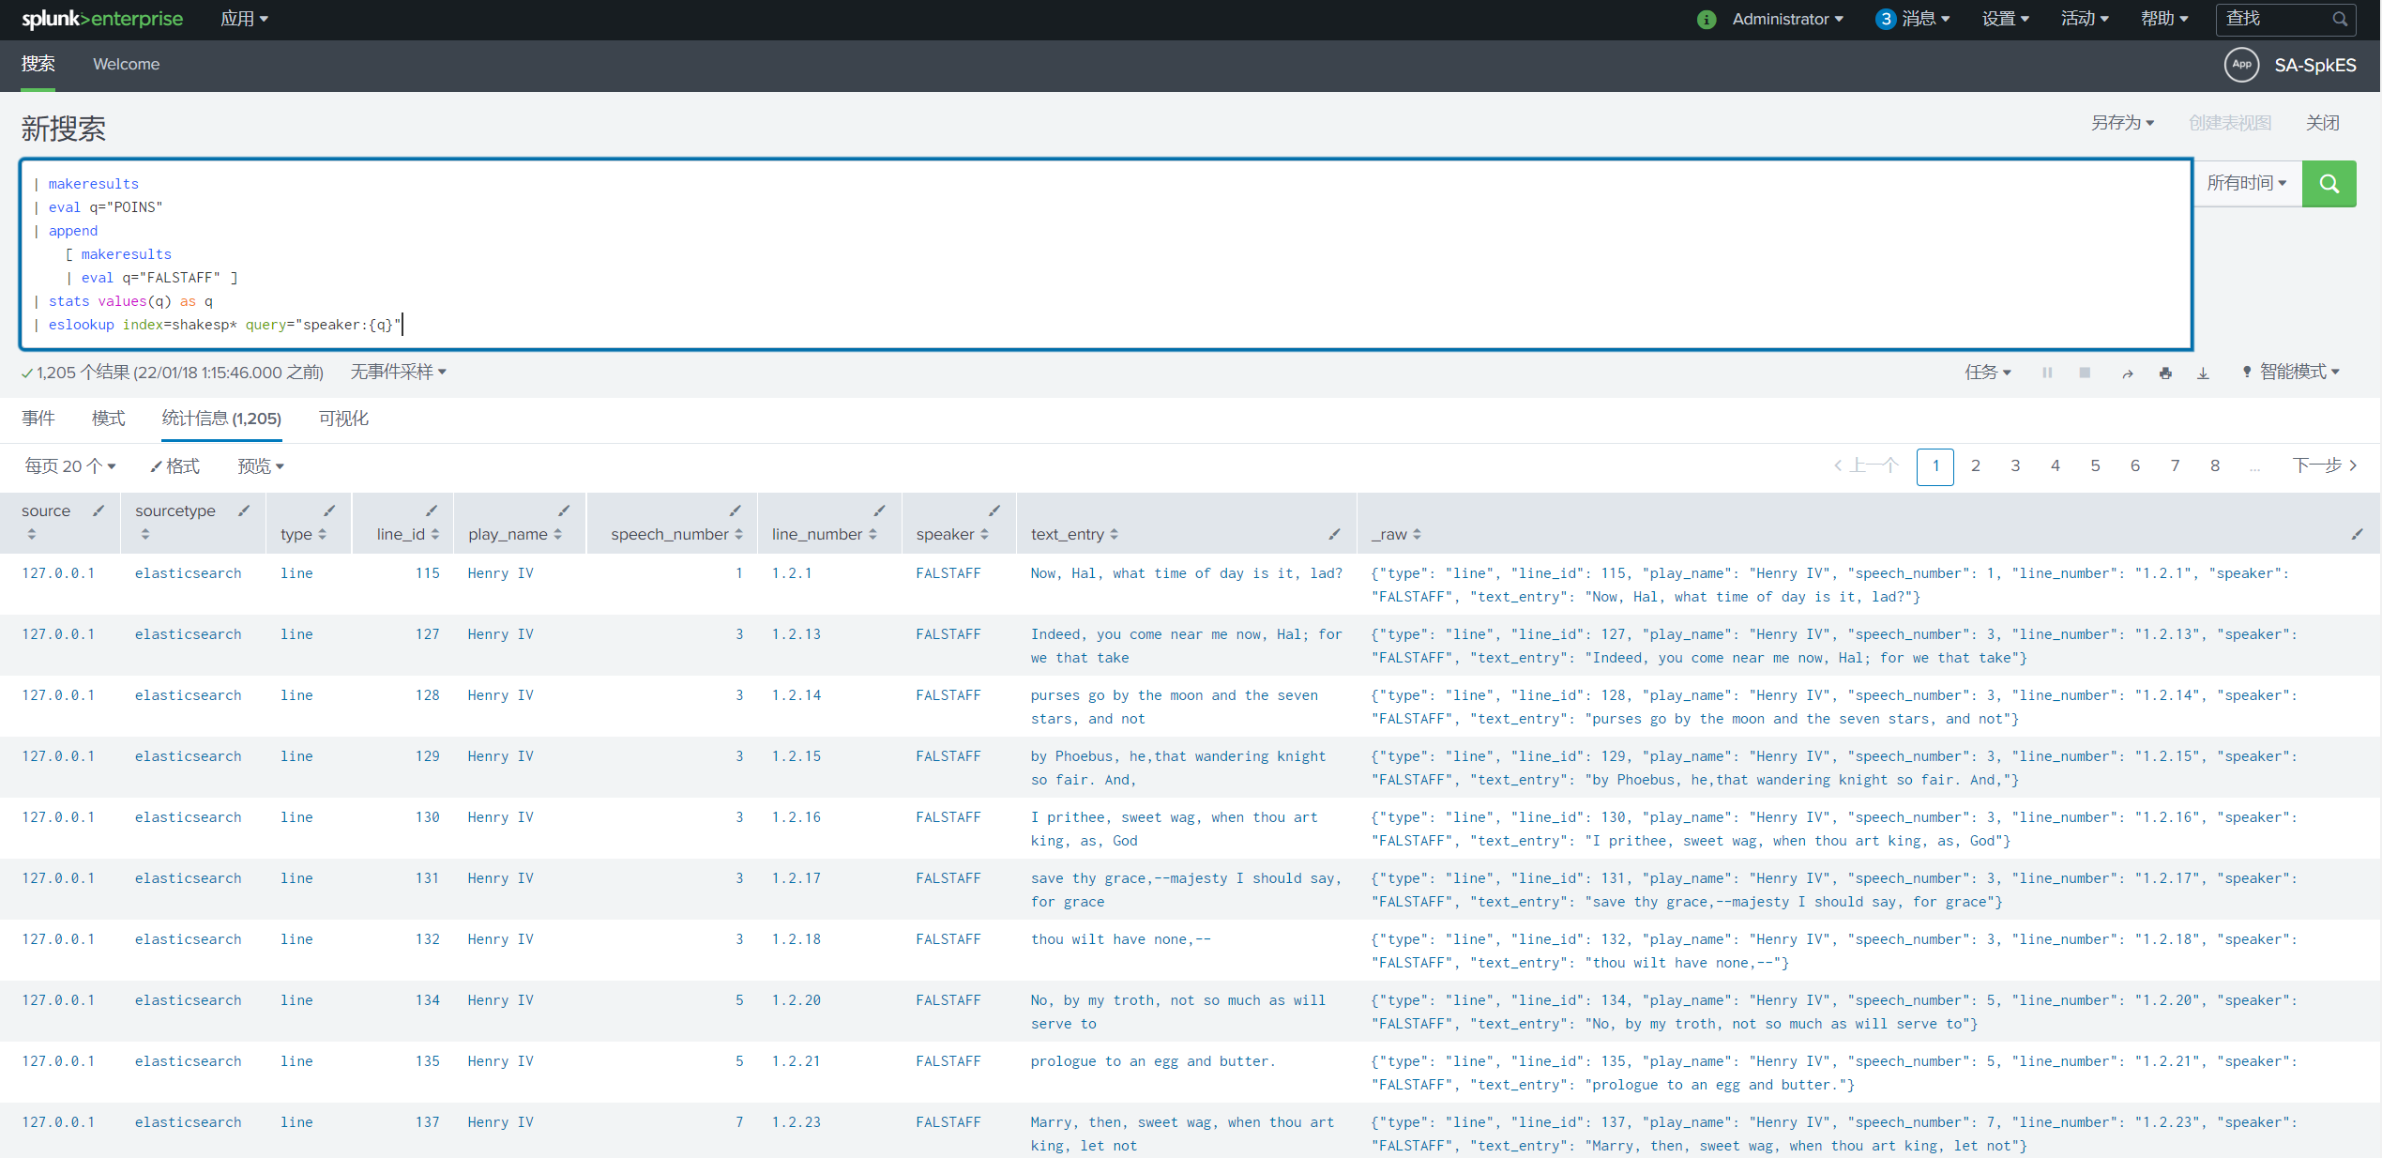Click the stop search icon
The image size is (2382, 1158).
click(2085, 371)
